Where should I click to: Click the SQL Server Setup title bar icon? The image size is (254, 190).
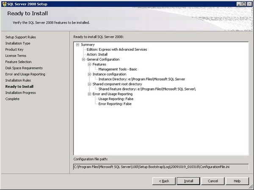coord(4,4)
